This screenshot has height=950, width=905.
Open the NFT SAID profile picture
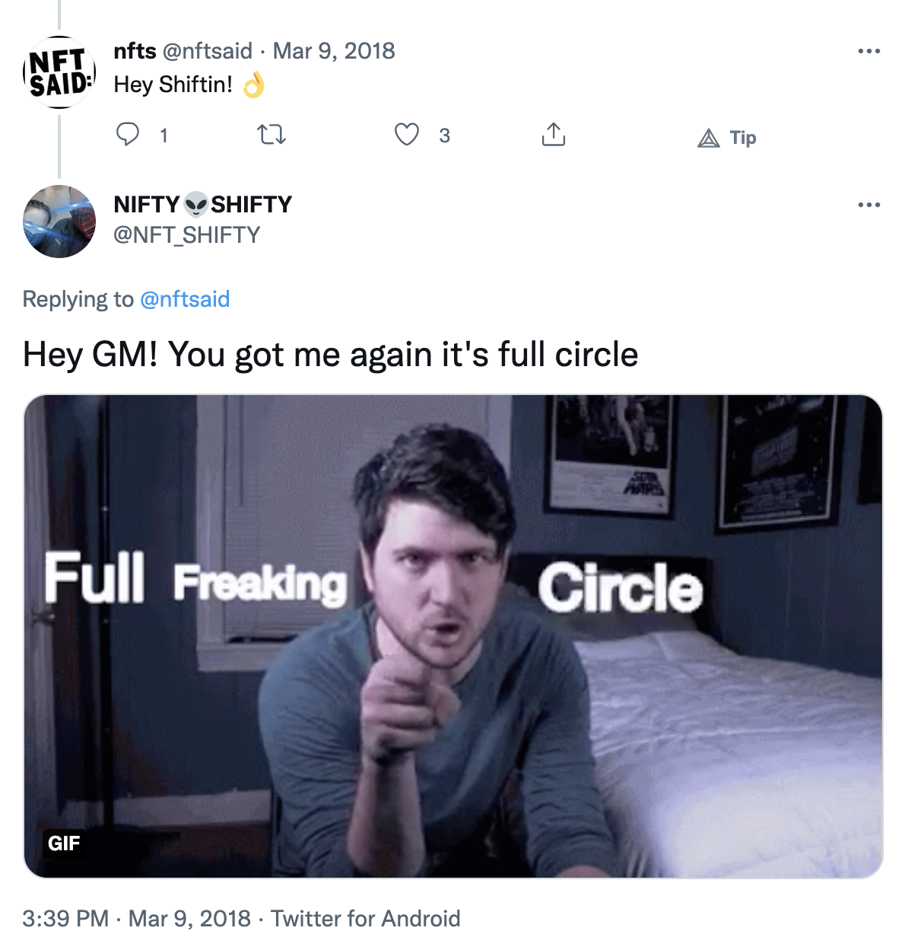click(x=59, y=72)
